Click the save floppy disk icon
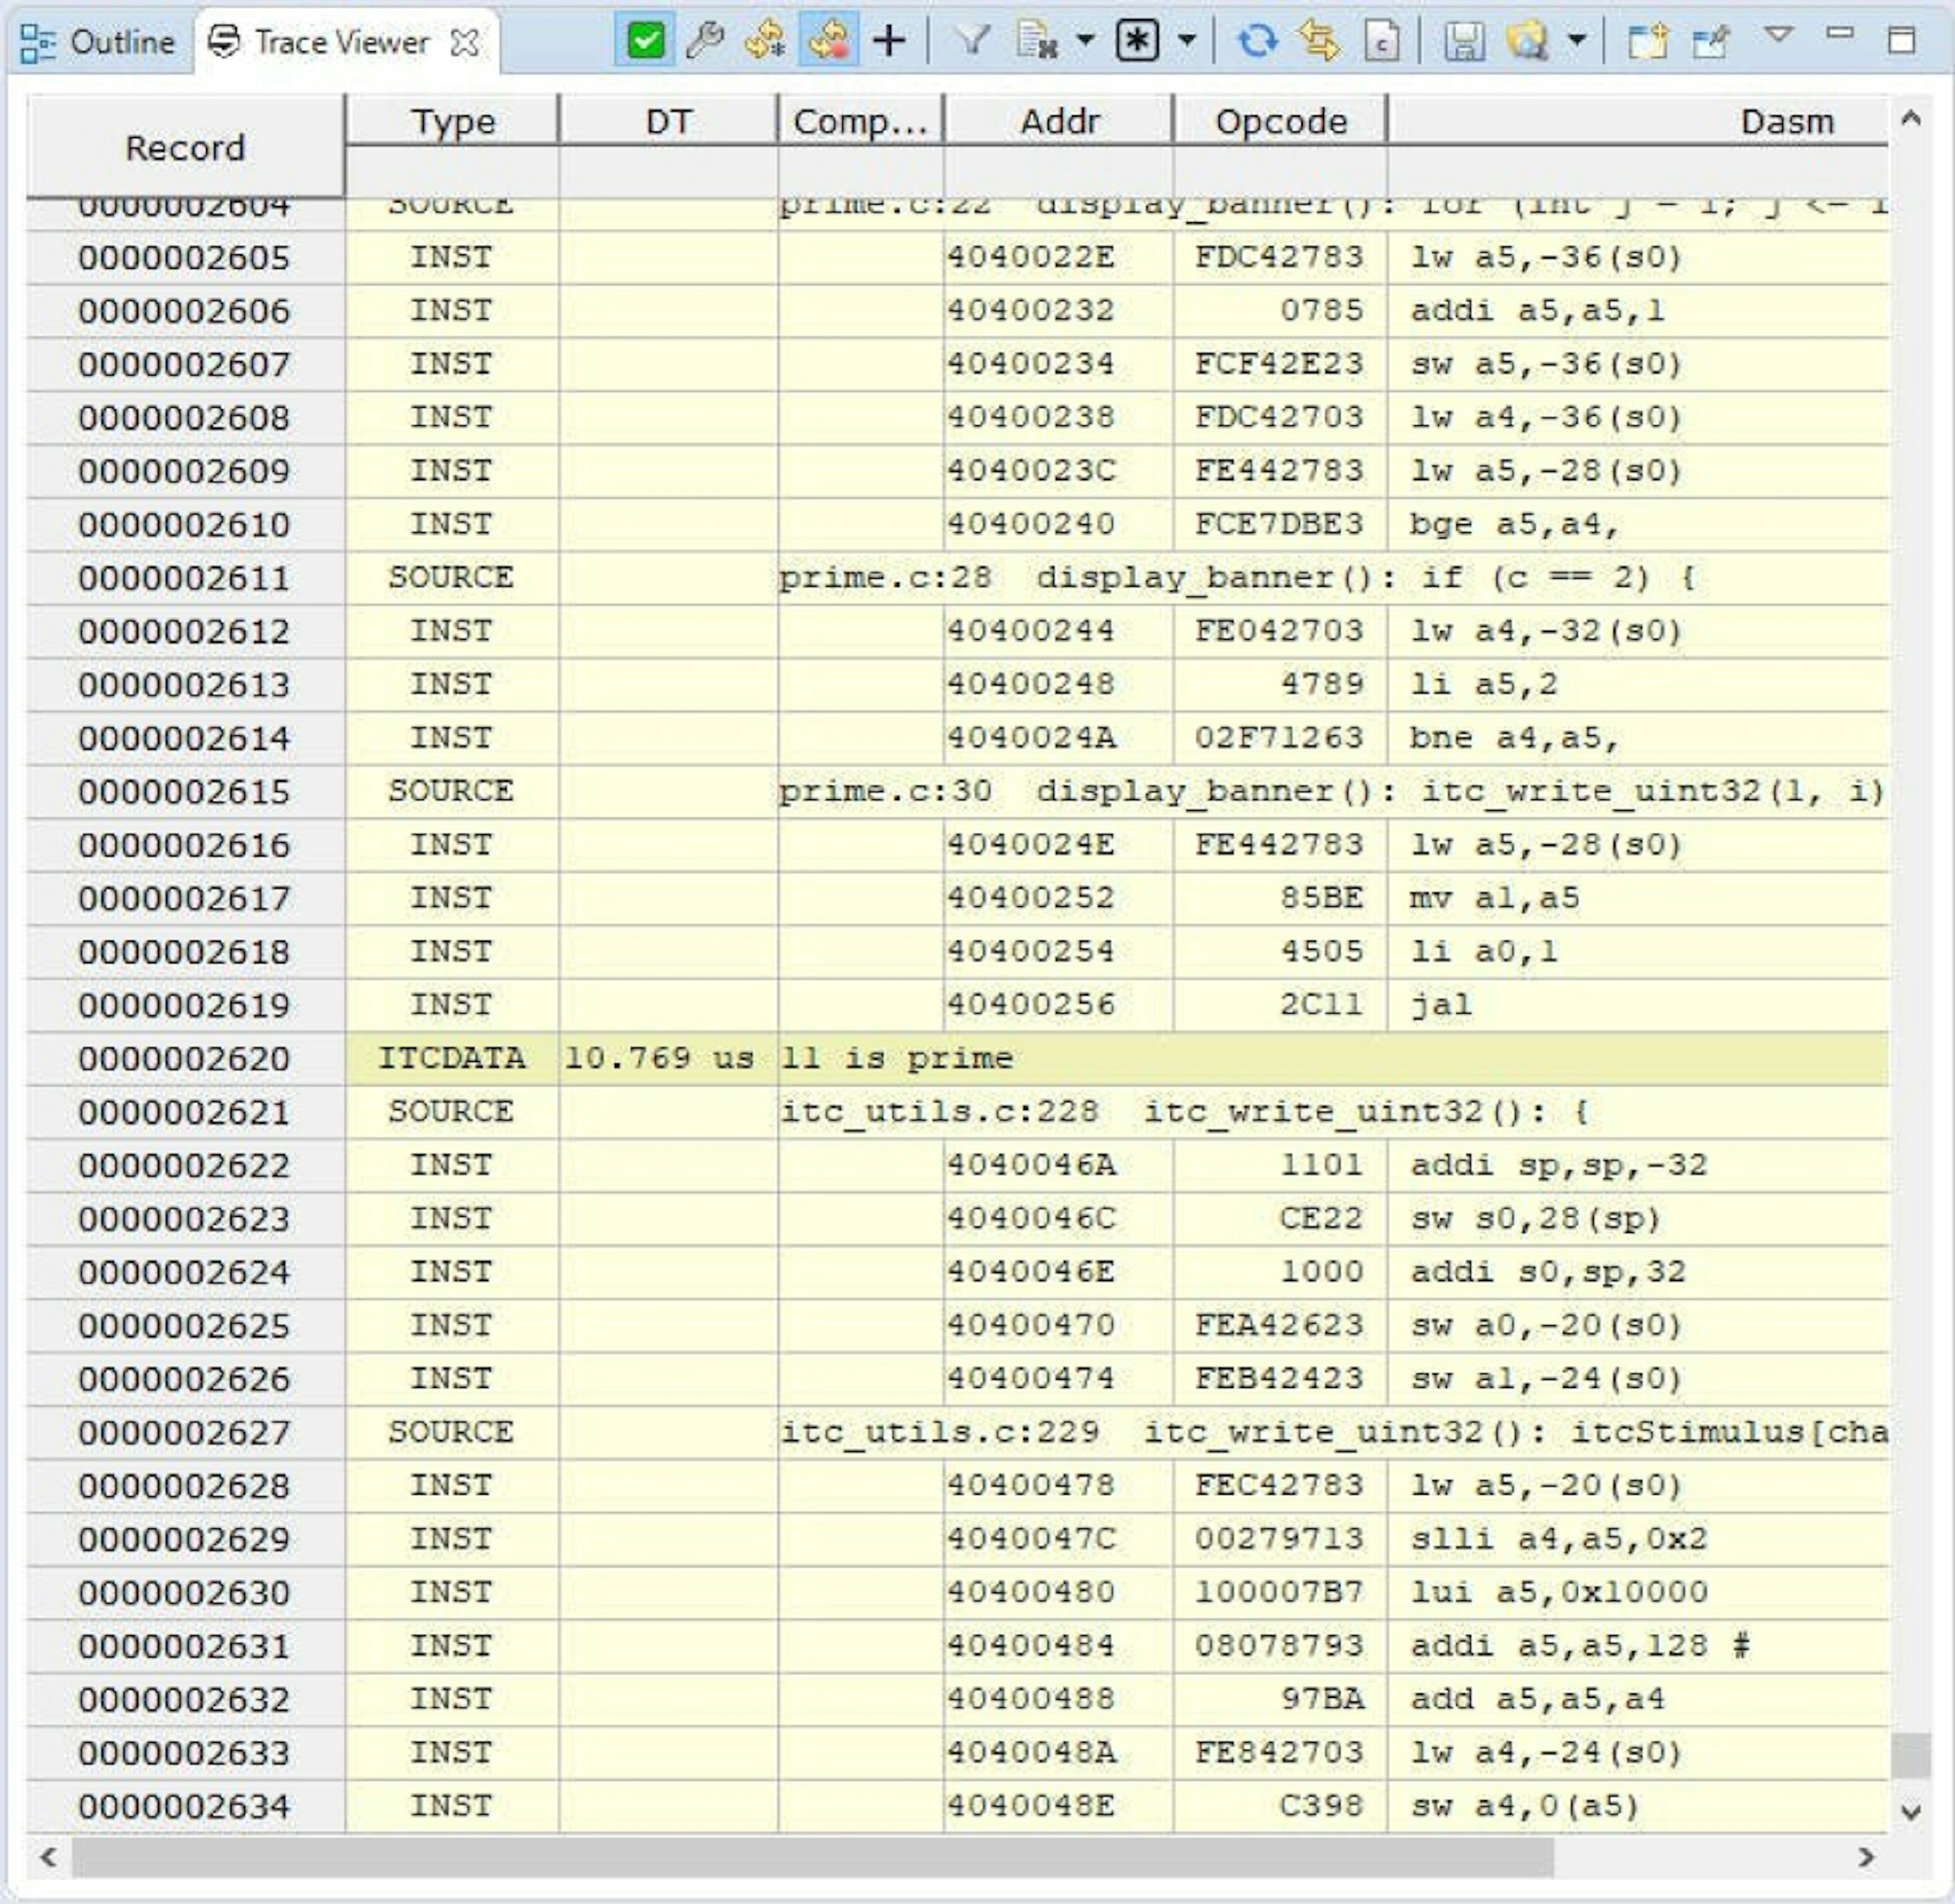Screen dimensions: 1955x1904 [x=1464, y=41]
